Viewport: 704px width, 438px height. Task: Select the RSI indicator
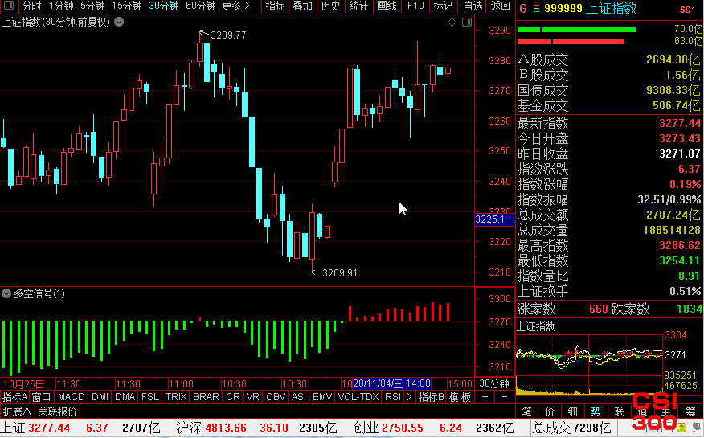393,397
